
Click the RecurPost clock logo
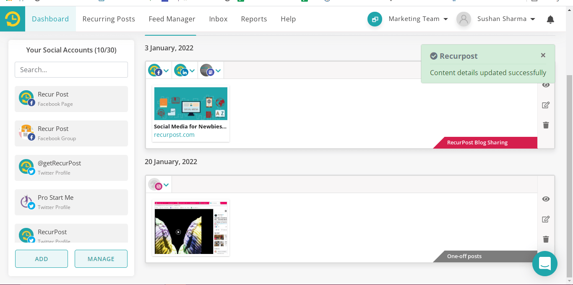click(x=13, y=19)
